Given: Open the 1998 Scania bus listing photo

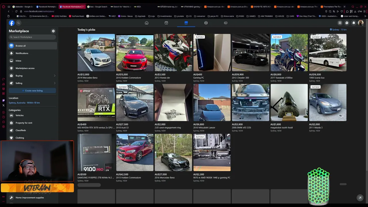Looking at the screenshot, I should [x=328, y=53].
